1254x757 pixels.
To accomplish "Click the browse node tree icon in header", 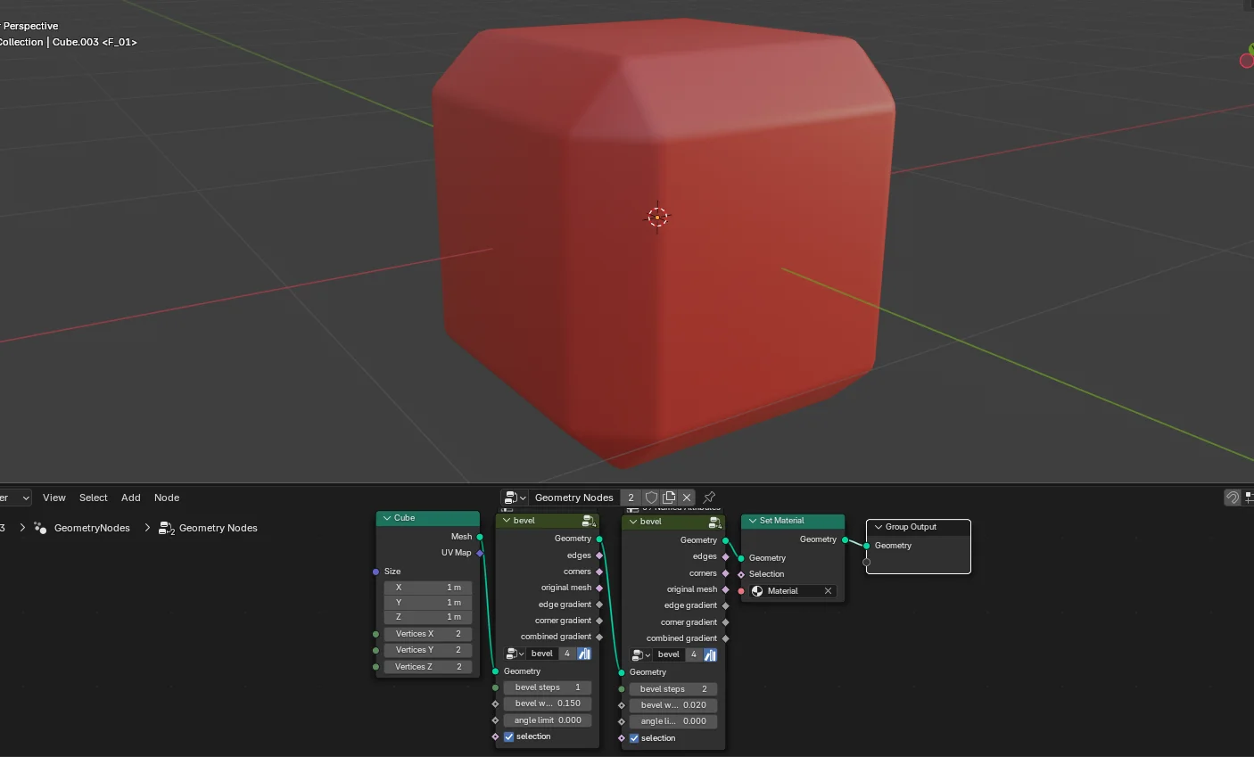I will (510, 498).
